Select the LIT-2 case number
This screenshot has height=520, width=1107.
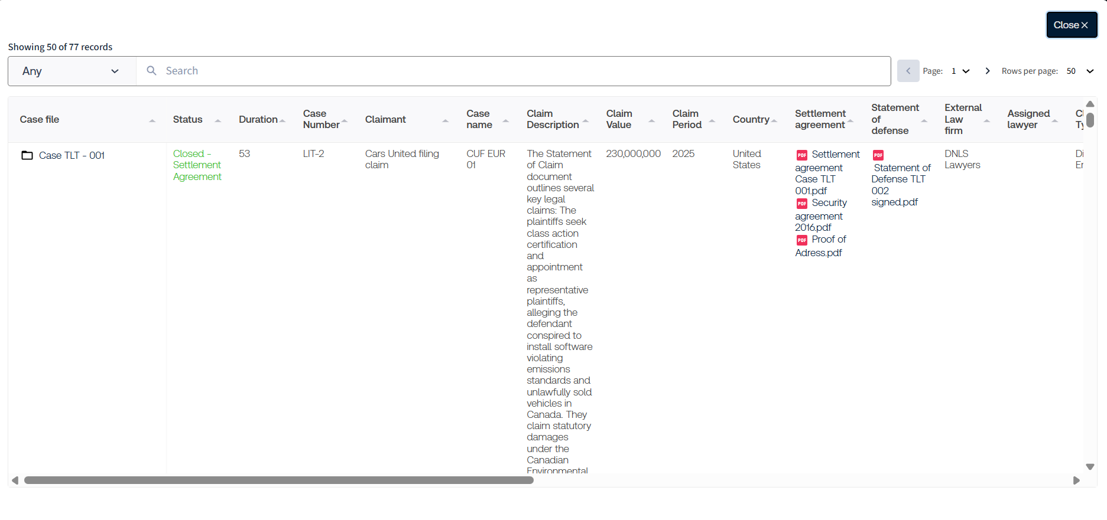pyautogui.click(x=313, y=153)
